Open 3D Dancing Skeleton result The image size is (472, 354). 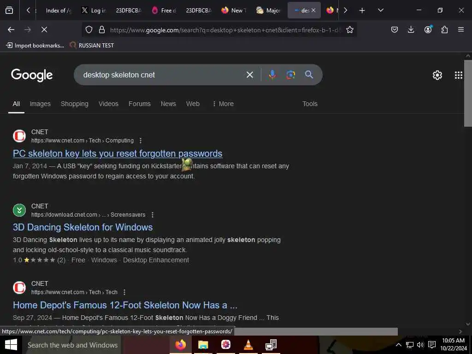click(83, 227)
